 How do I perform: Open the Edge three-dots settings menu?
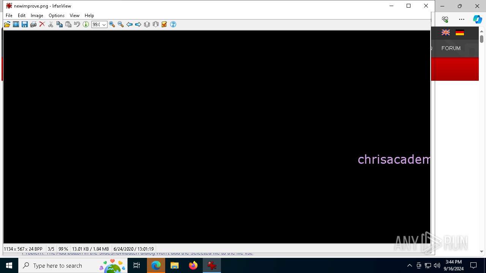(462, 19)
